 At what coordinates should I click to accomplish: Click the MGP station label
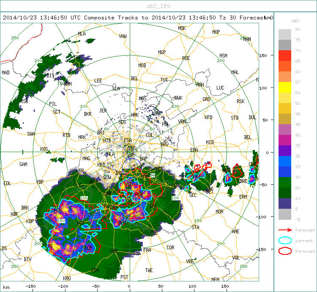click(x=162, y=52)
